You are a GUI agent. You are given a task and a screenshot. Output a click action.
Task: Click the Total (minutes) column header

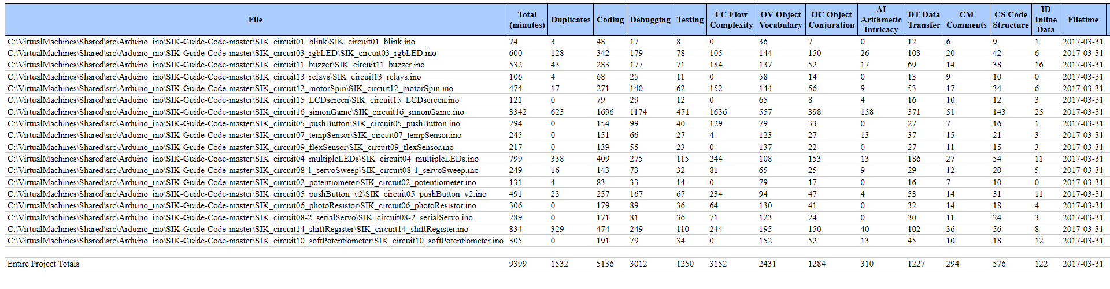[527, 20]
